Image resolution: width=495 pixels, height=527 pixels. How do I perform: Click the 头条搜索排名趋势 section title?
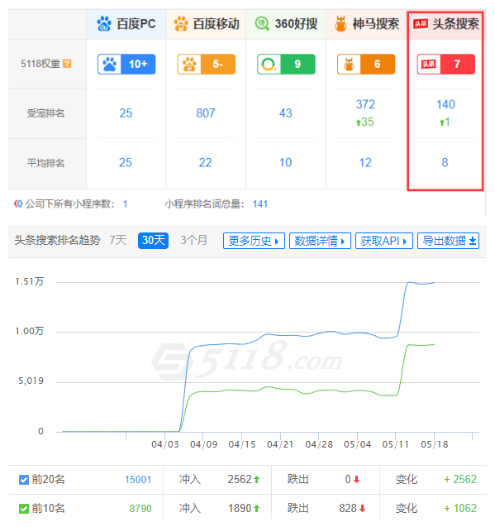coord(57,240)
